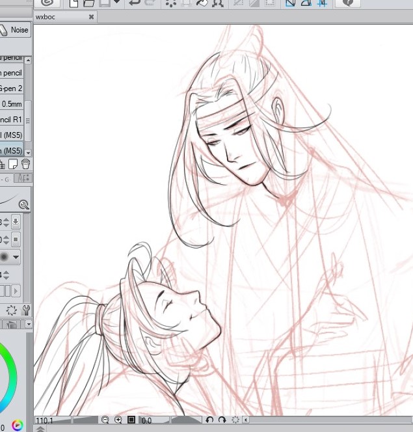Toggle Snap to Grid
The width and height of the screenshot is (413, 432).
[x=322, y=3]
